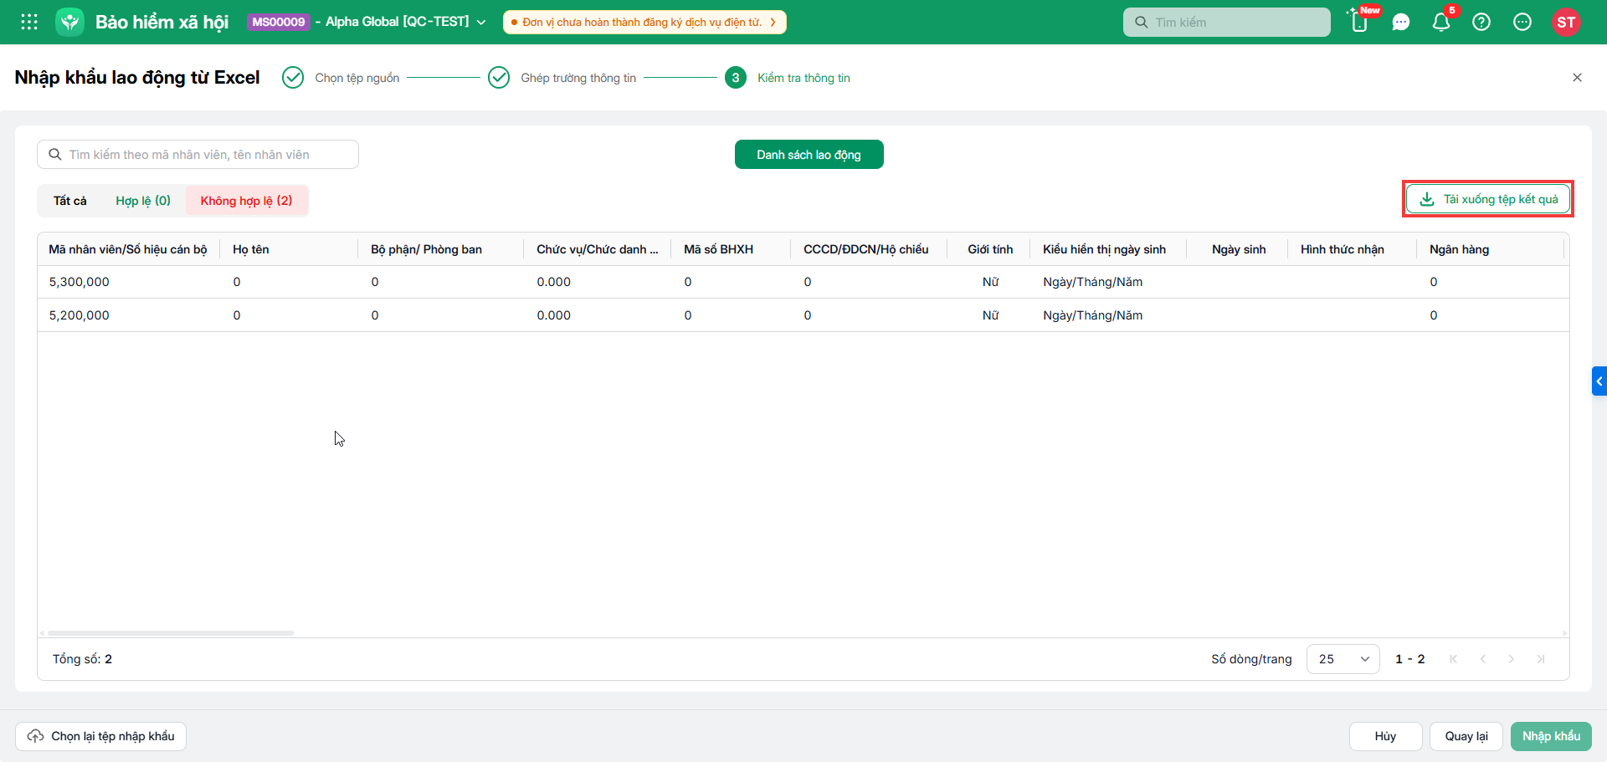
Task: Click the Ngày sinh column header
Action: 1239,249
